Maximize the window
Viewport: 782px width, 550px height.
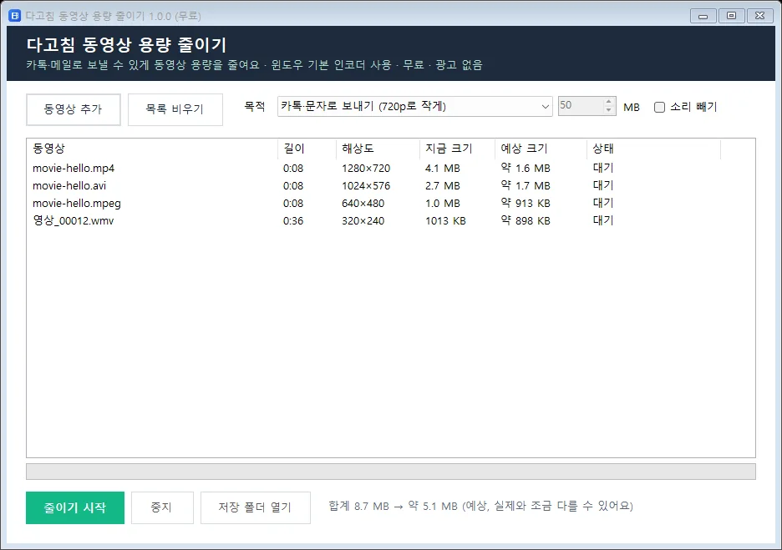[732, 16]
